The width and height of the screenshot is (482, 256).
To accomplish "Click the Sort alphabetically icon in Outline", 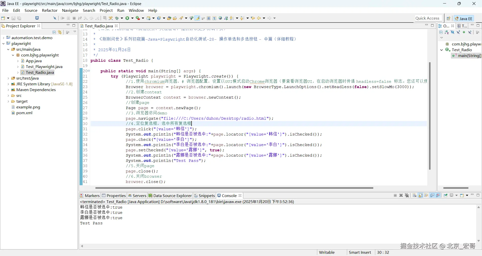I will click(447, 32).
